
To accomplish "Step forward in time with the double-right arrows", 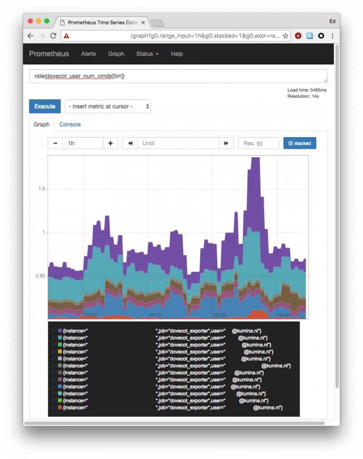I will point(226,143).
